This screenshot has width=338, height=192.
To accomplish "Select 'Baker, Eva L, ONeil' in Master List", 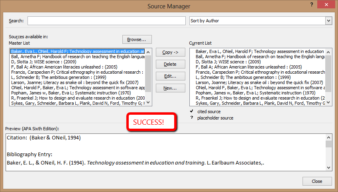I will point(78,51).
